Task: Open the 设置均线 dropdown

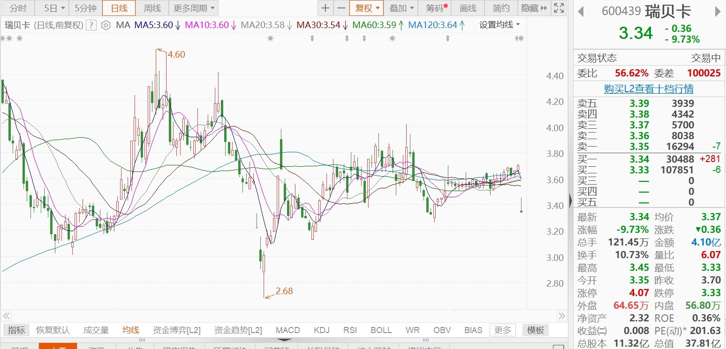Action: point(499,25)
